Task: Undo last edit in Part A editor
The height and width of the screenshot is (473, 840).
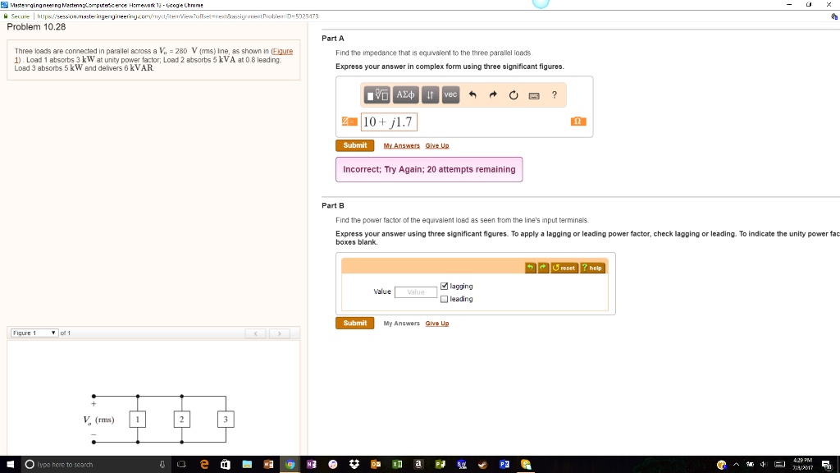Action: tap(472, 95)
